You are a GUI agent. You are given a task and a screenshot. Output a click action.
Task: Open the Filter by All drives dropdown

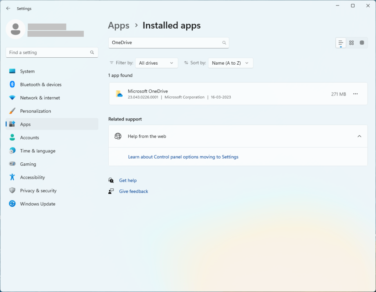click(156, 63)
